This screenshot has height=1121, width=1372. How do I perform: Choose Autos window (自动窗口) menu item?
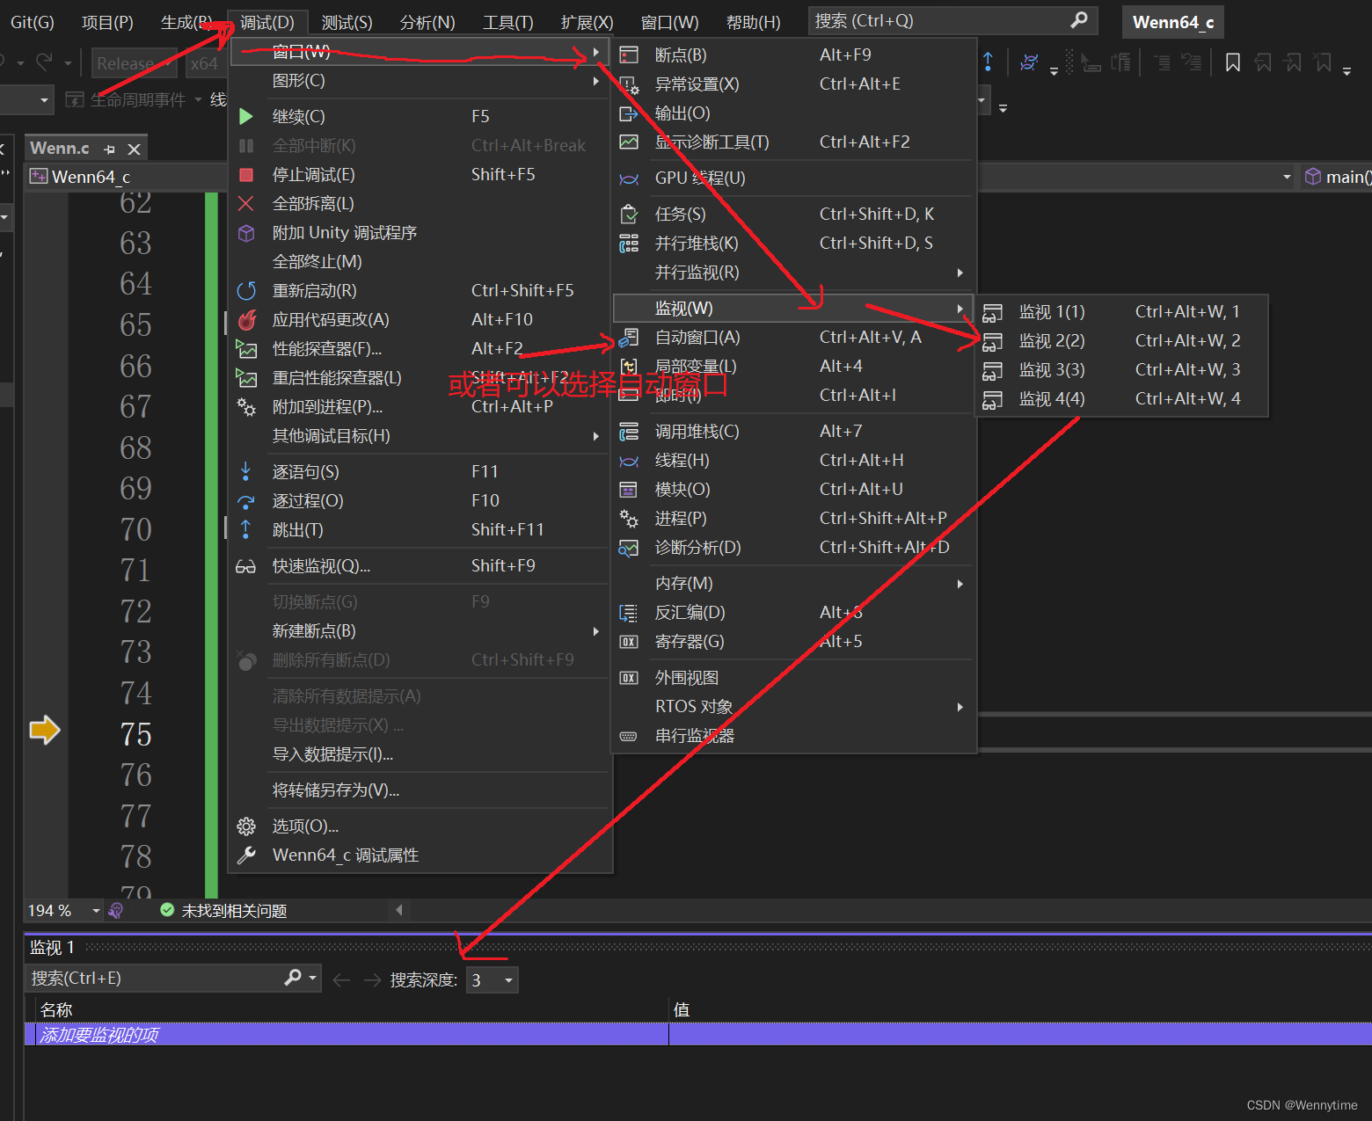click(x=794, y=338)
